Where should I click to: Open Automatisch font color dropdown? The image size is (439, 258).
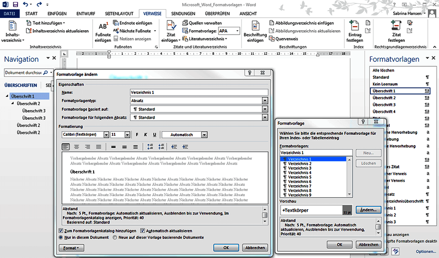pyautogui.click(x=204, y=135)
